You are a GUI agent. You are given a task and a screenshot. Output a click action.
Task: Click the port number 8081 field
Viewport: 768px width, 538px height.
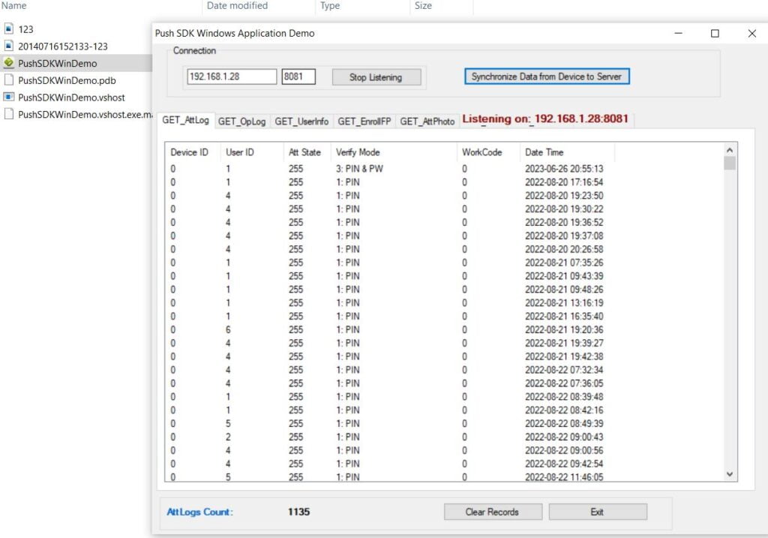[x=298, y=77]
